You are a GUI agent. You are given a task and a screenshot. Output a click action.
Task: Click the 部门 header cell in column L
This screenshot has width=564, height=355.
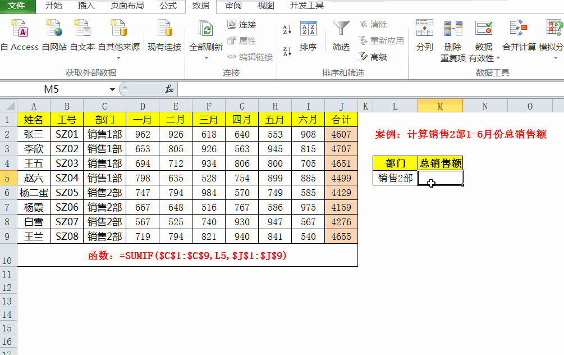click(x=395, y=163)
